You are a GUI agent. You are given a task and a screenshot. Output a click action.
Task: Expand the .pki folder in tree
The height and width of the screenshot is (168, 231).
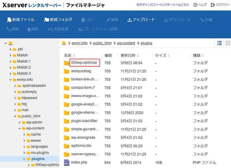click(10, 49)
